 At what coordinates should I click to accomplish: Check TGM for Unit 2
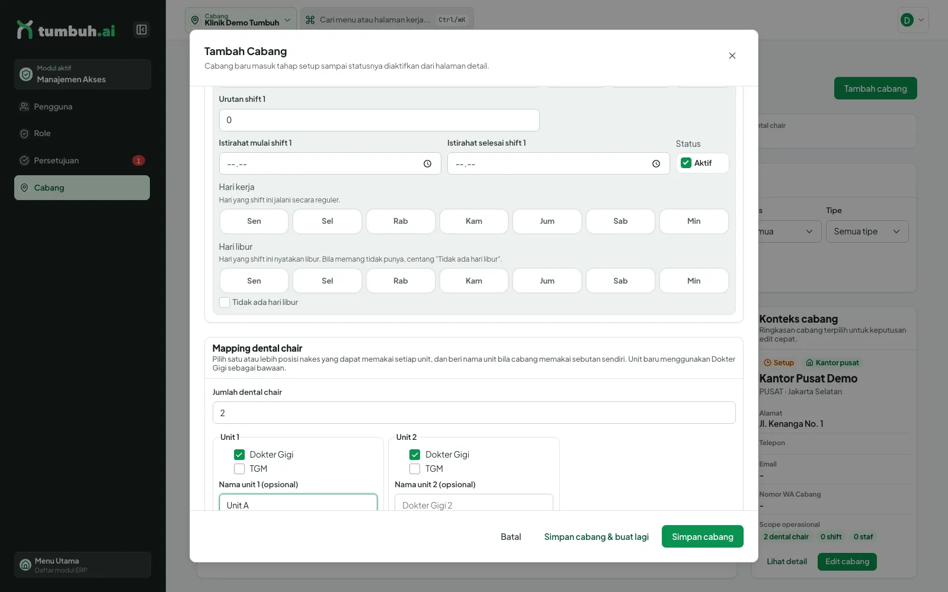[x=415, y=469]
